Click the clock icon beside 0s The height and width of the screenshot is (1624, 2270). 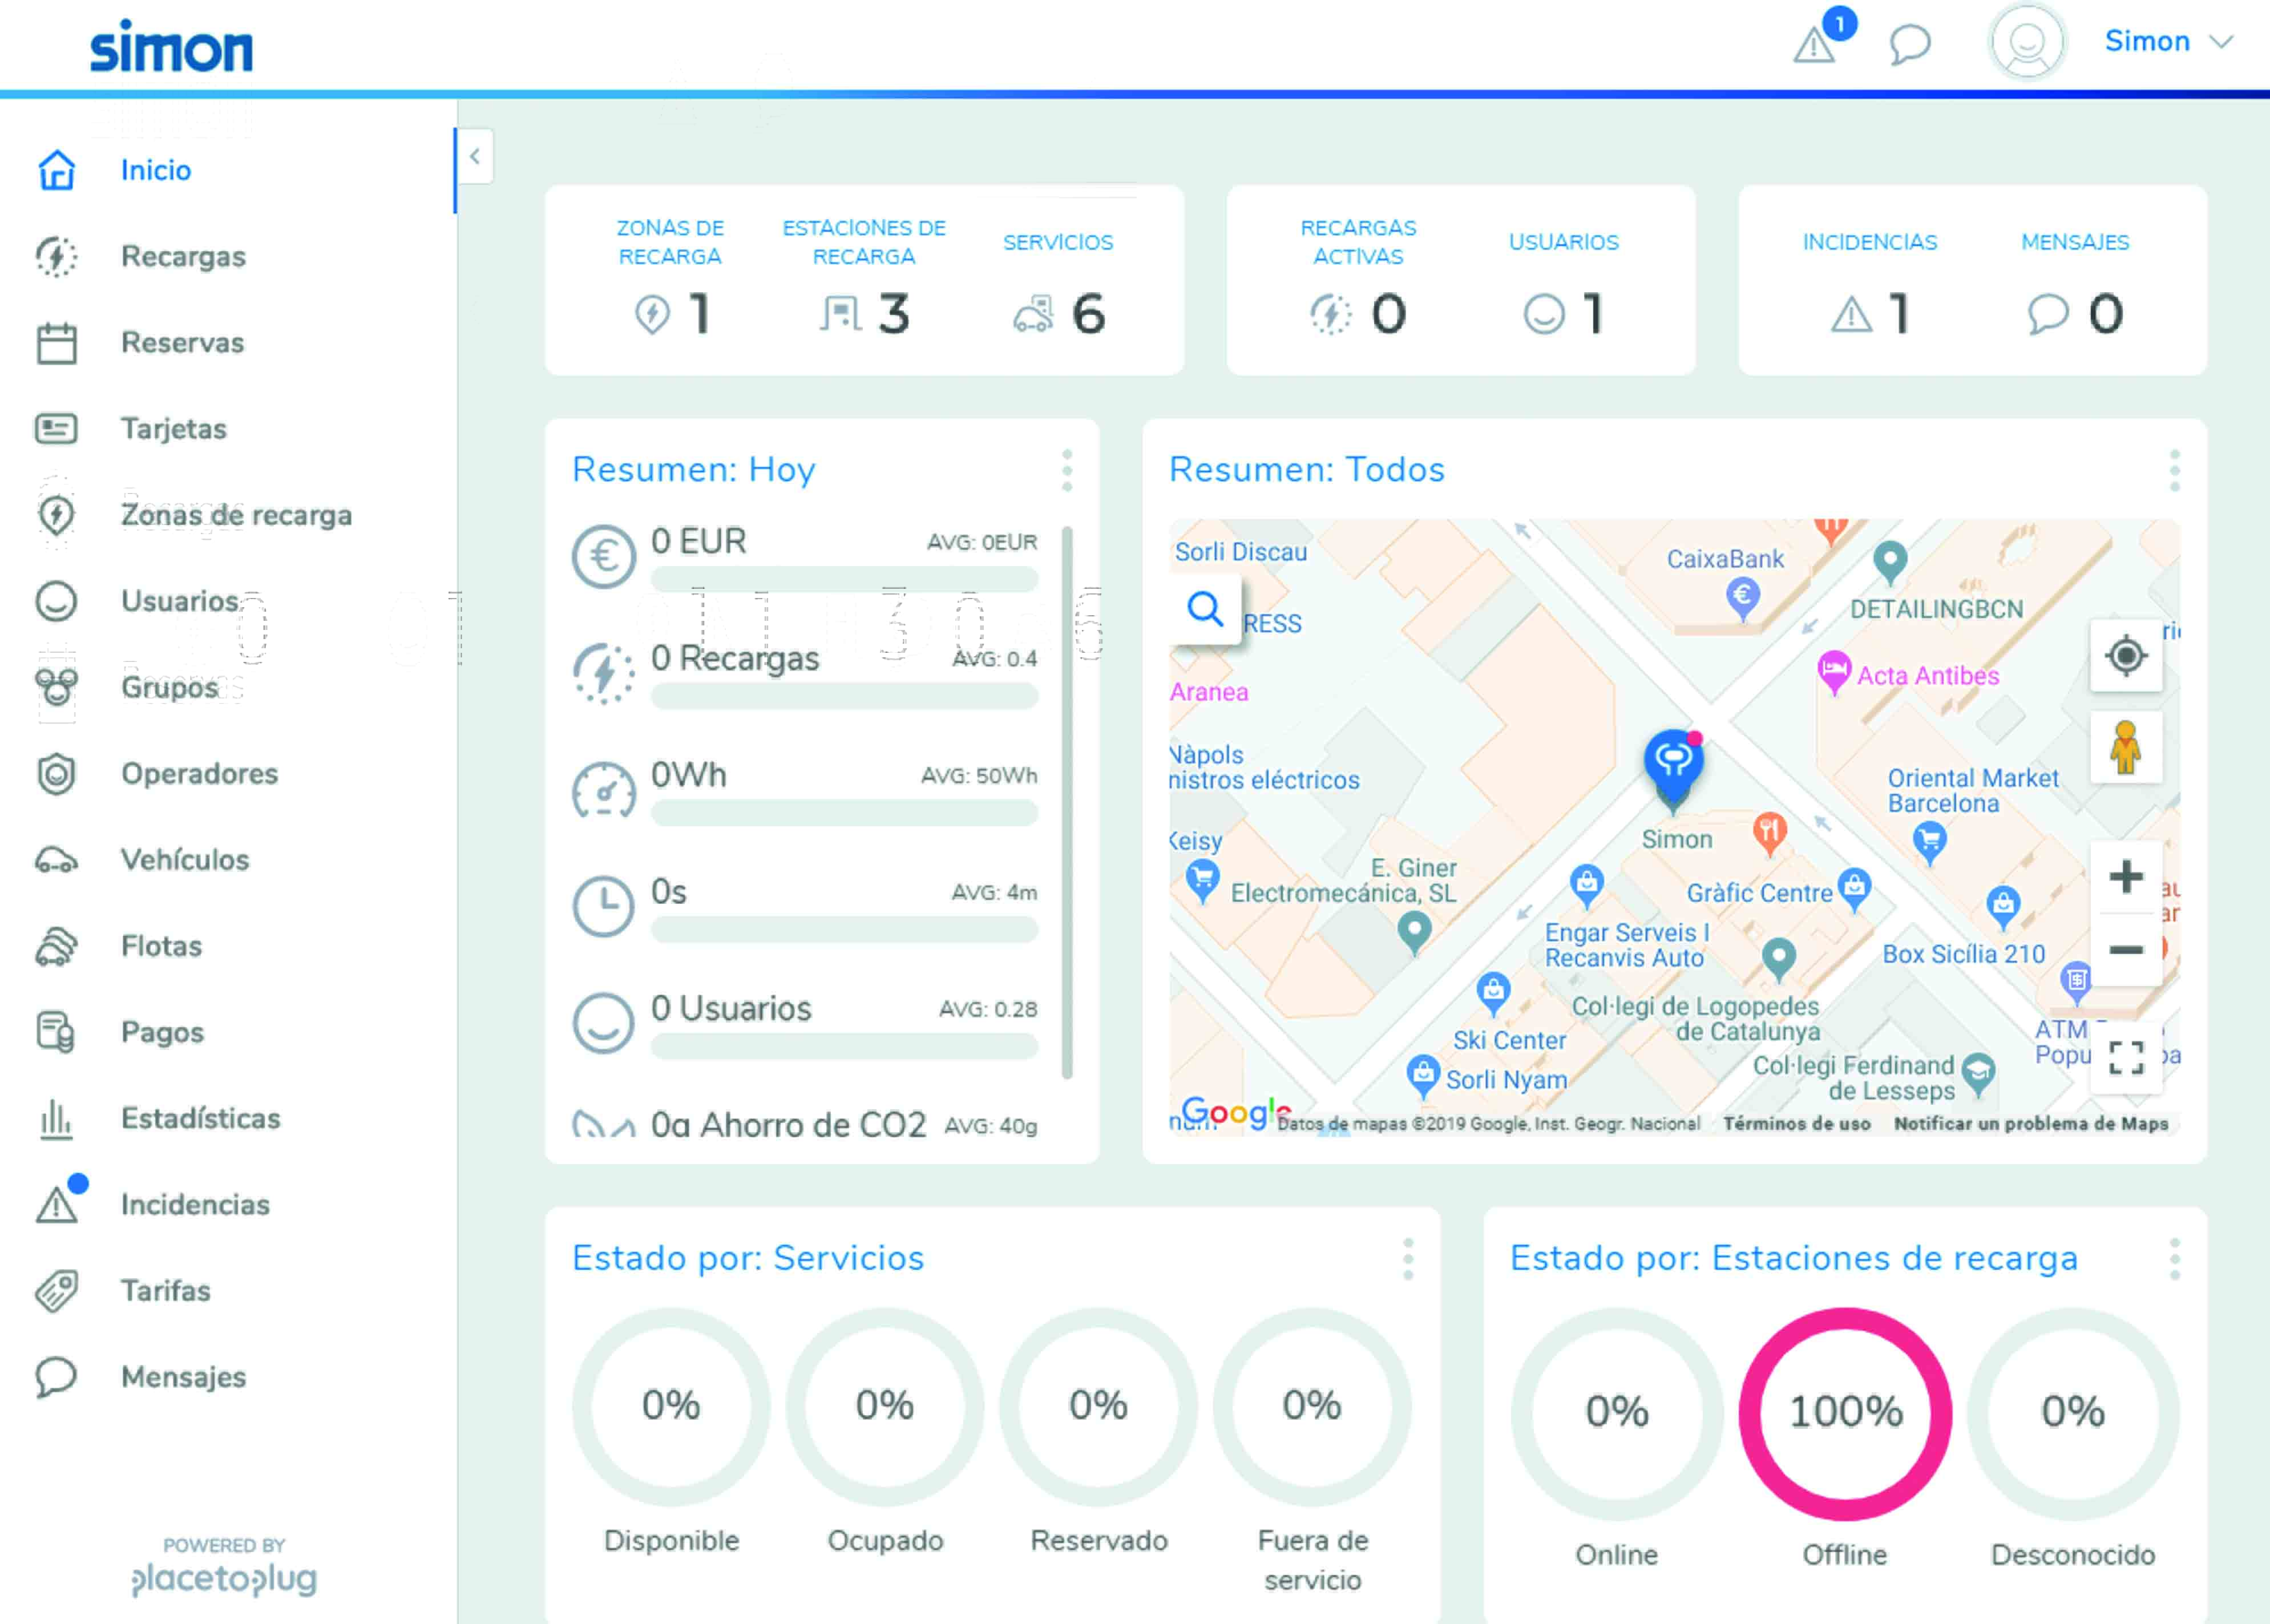point(603,906)
